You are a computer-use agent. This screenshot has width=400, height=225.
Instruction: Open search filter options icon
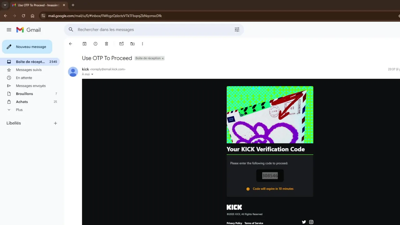(237, 29)
